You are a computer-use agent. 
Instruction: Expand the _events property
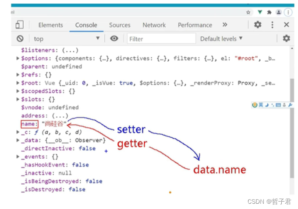coord(18,157)
